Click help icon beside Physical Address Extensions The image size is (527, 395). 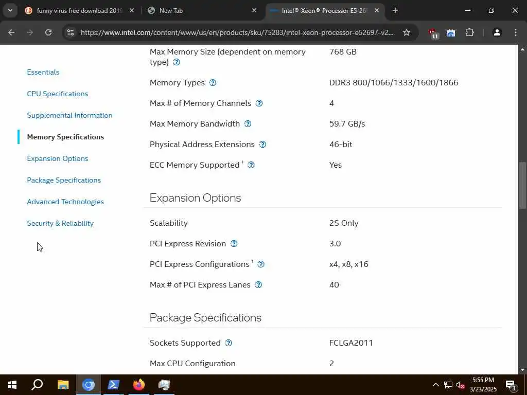pyautogui.click(x=263, y=145)
